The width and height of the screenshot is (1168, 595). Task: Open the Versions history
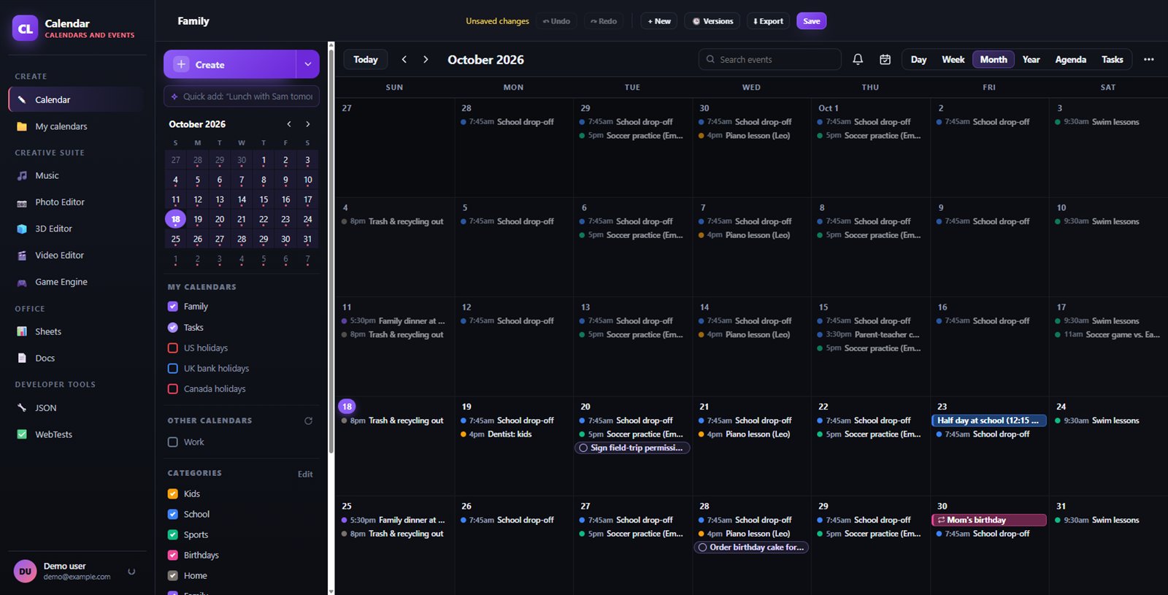tap(712, 21)
